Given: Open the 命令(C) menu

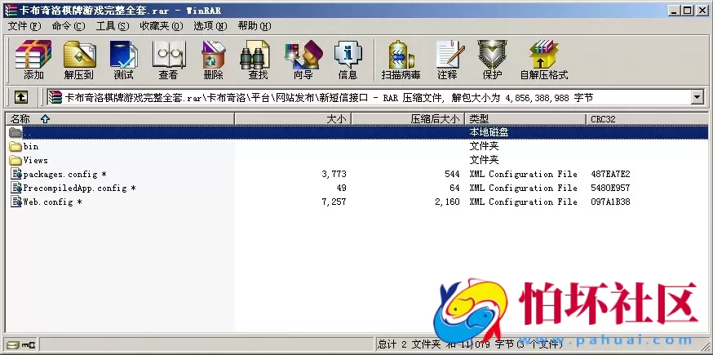Looking at the screenshot, I should pyautogui.click(x=69, y=26).
